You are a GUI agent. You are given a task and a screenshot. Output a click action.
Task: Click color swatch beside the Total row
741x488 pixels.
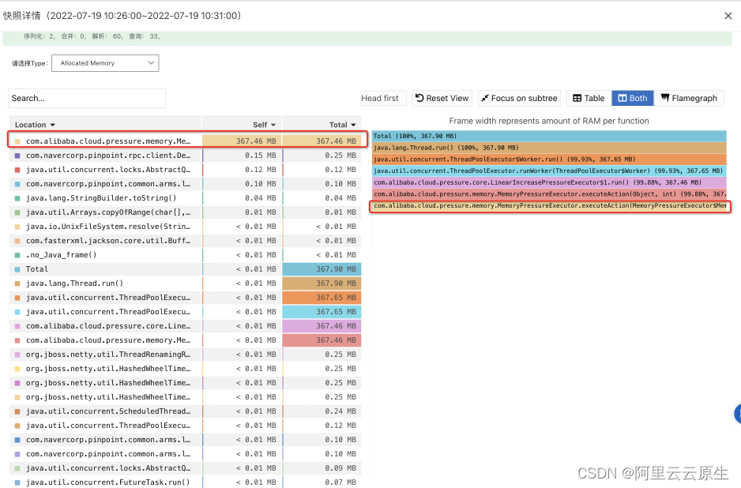click(17, 269)
